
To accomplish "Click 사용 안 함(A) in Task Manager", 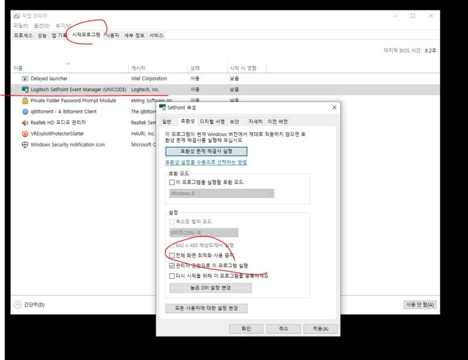I will 419,304.
